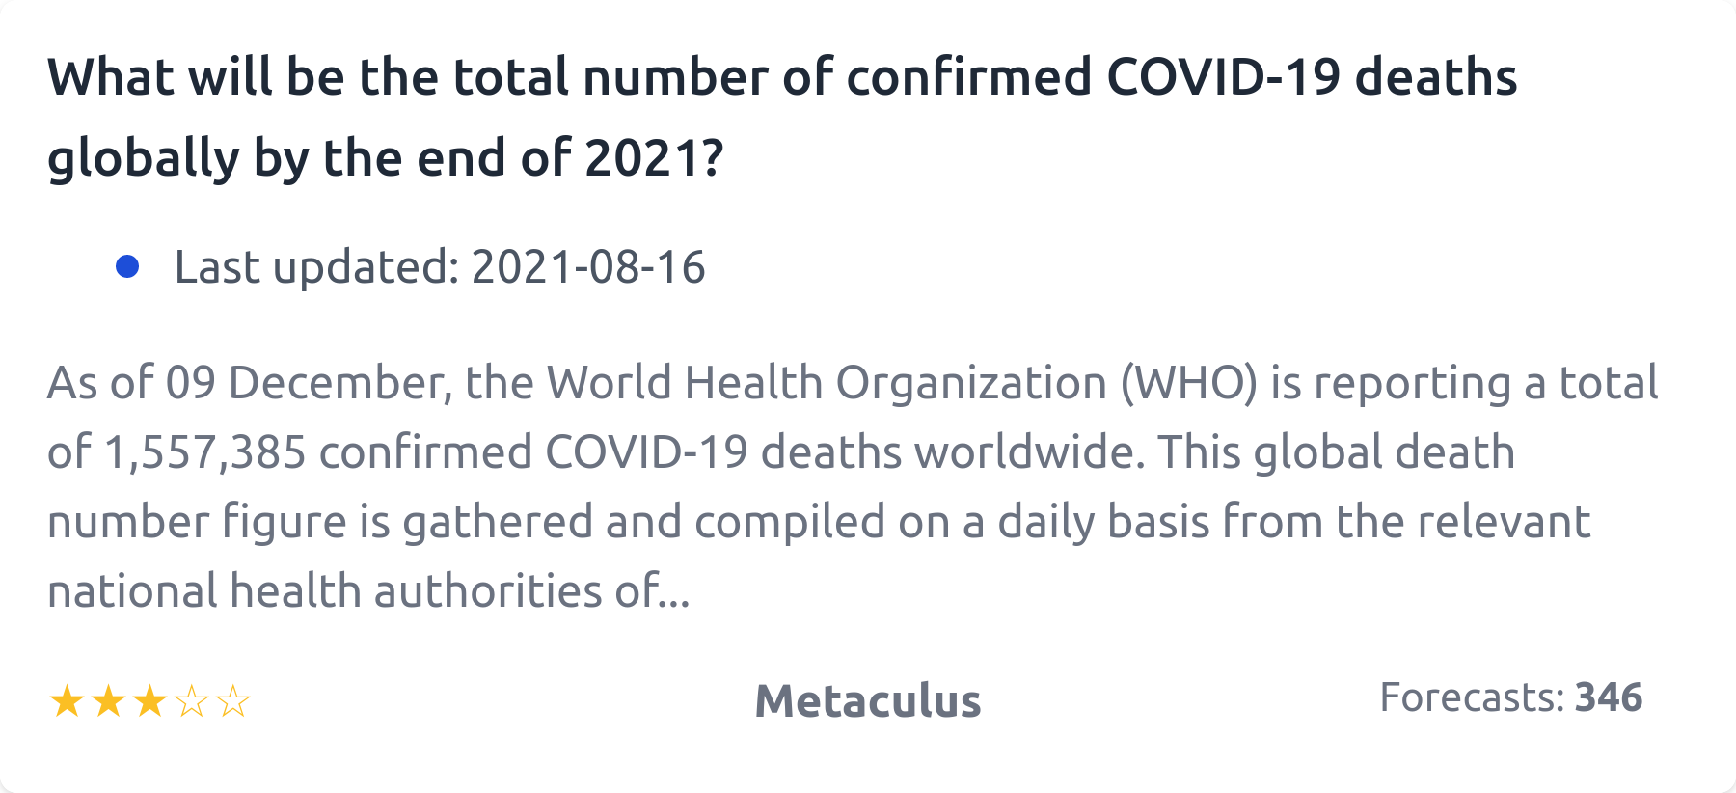The height and width of the screenshot is (793, 1736).
Task: Click the 2021-08-16 date
Action: tap(588, 267)
